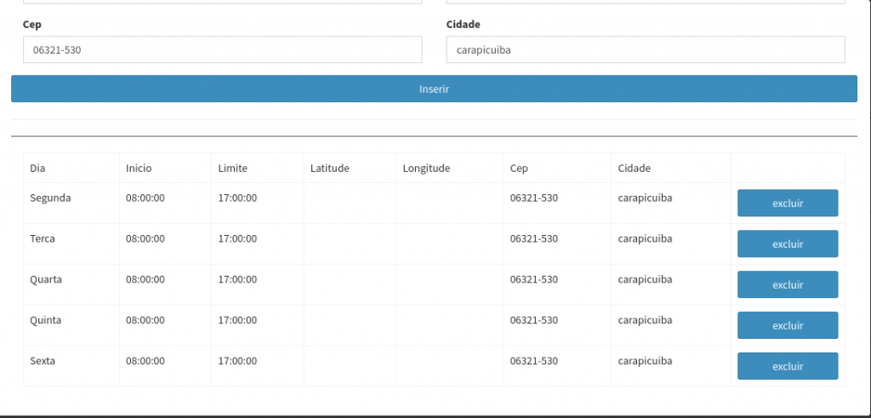Hit excluir for the Sexta entry

(787, 366)
